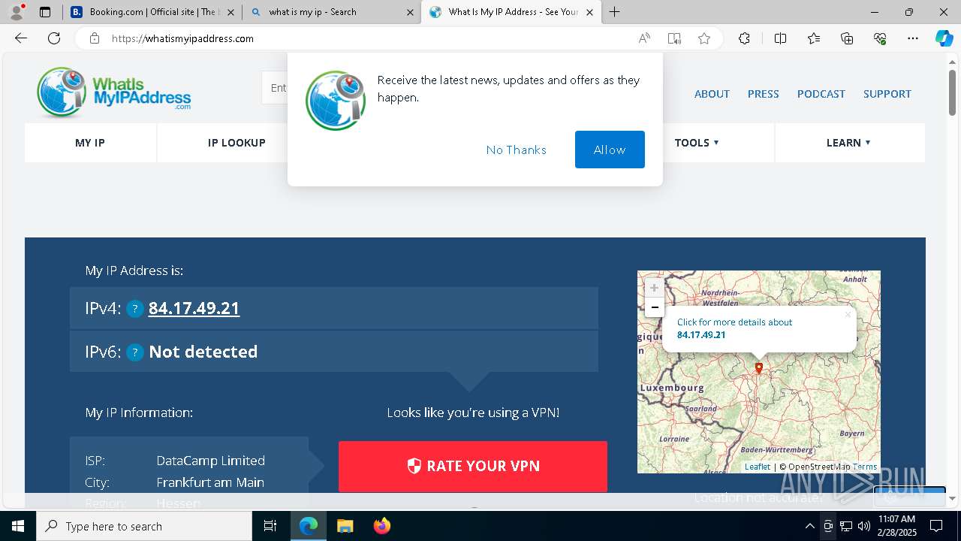This screenshot has height=541, width=961.
Task: Open the Windows Start menu
Action: (x=17, y=526)
